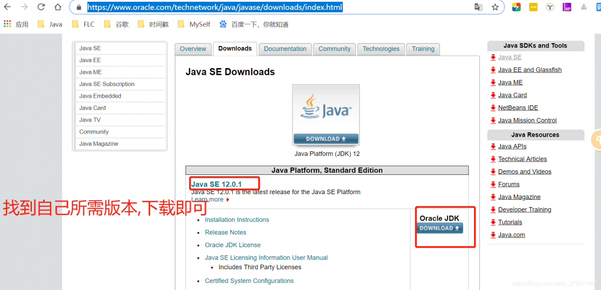
Task: Open the MySelf bookmarks folder
Action: click(194, 24)
